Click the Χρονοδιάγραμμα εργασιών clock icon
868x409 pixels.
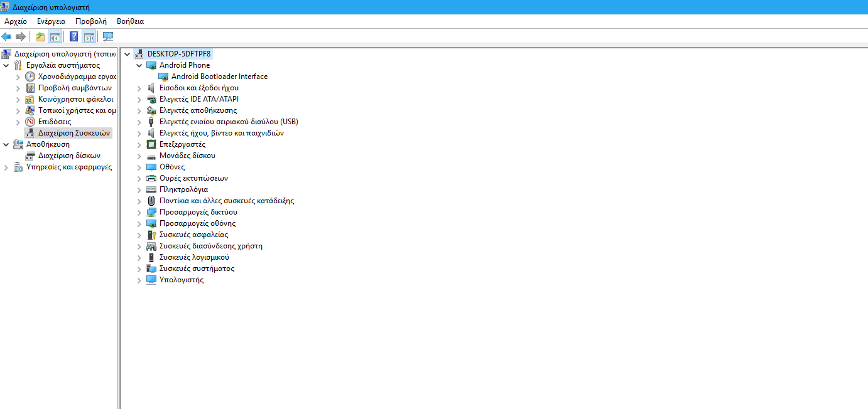(x=30, y=77)
